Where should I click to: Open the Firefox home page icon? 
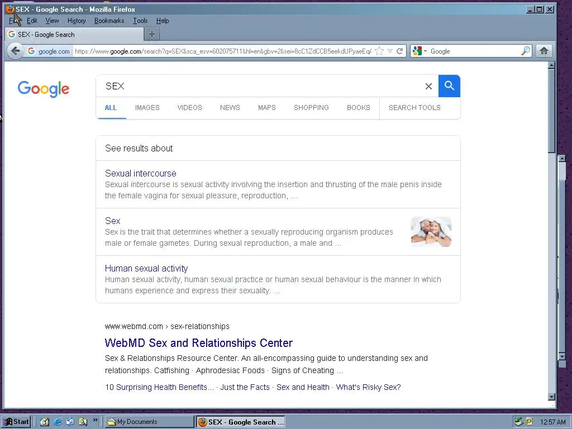[544, 51]
